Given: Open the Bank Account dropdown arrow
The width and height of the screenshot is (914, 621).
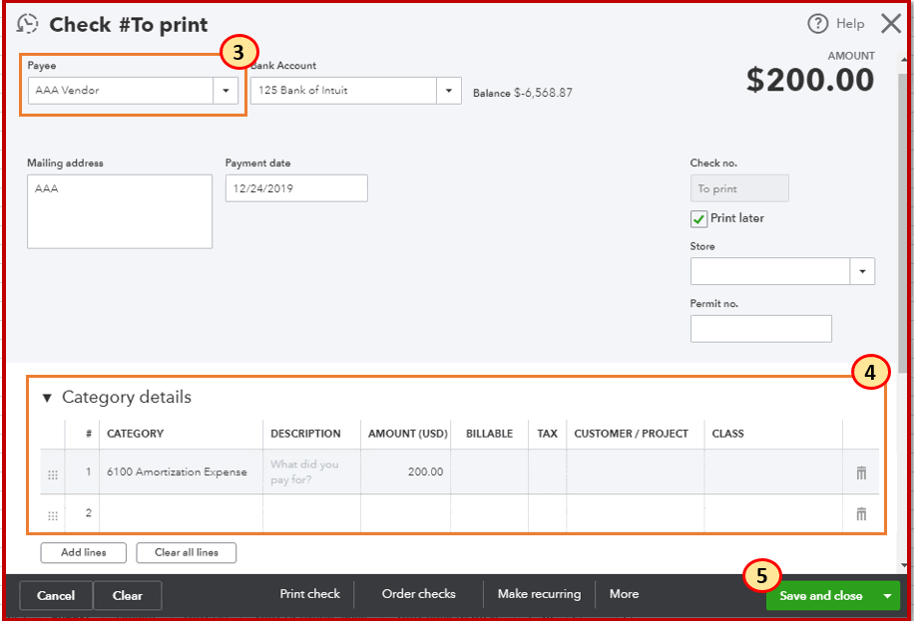Looking at the screenshot, I should (450, 91).
